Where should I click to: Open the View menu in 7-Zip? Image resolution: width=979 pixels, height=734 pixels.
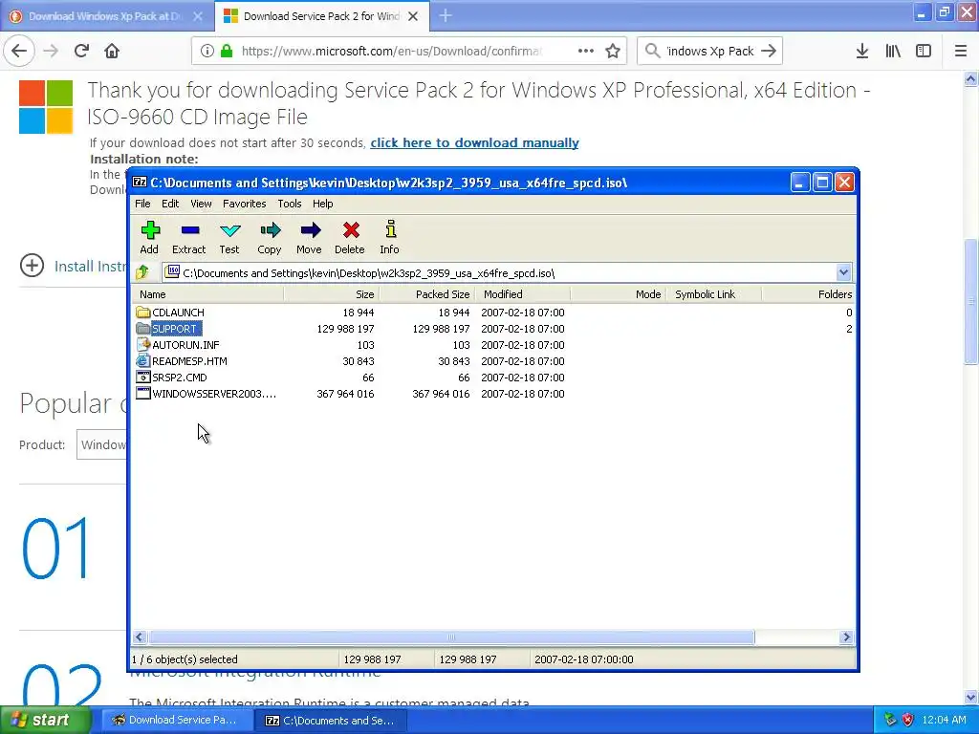[x=201, y=204]
